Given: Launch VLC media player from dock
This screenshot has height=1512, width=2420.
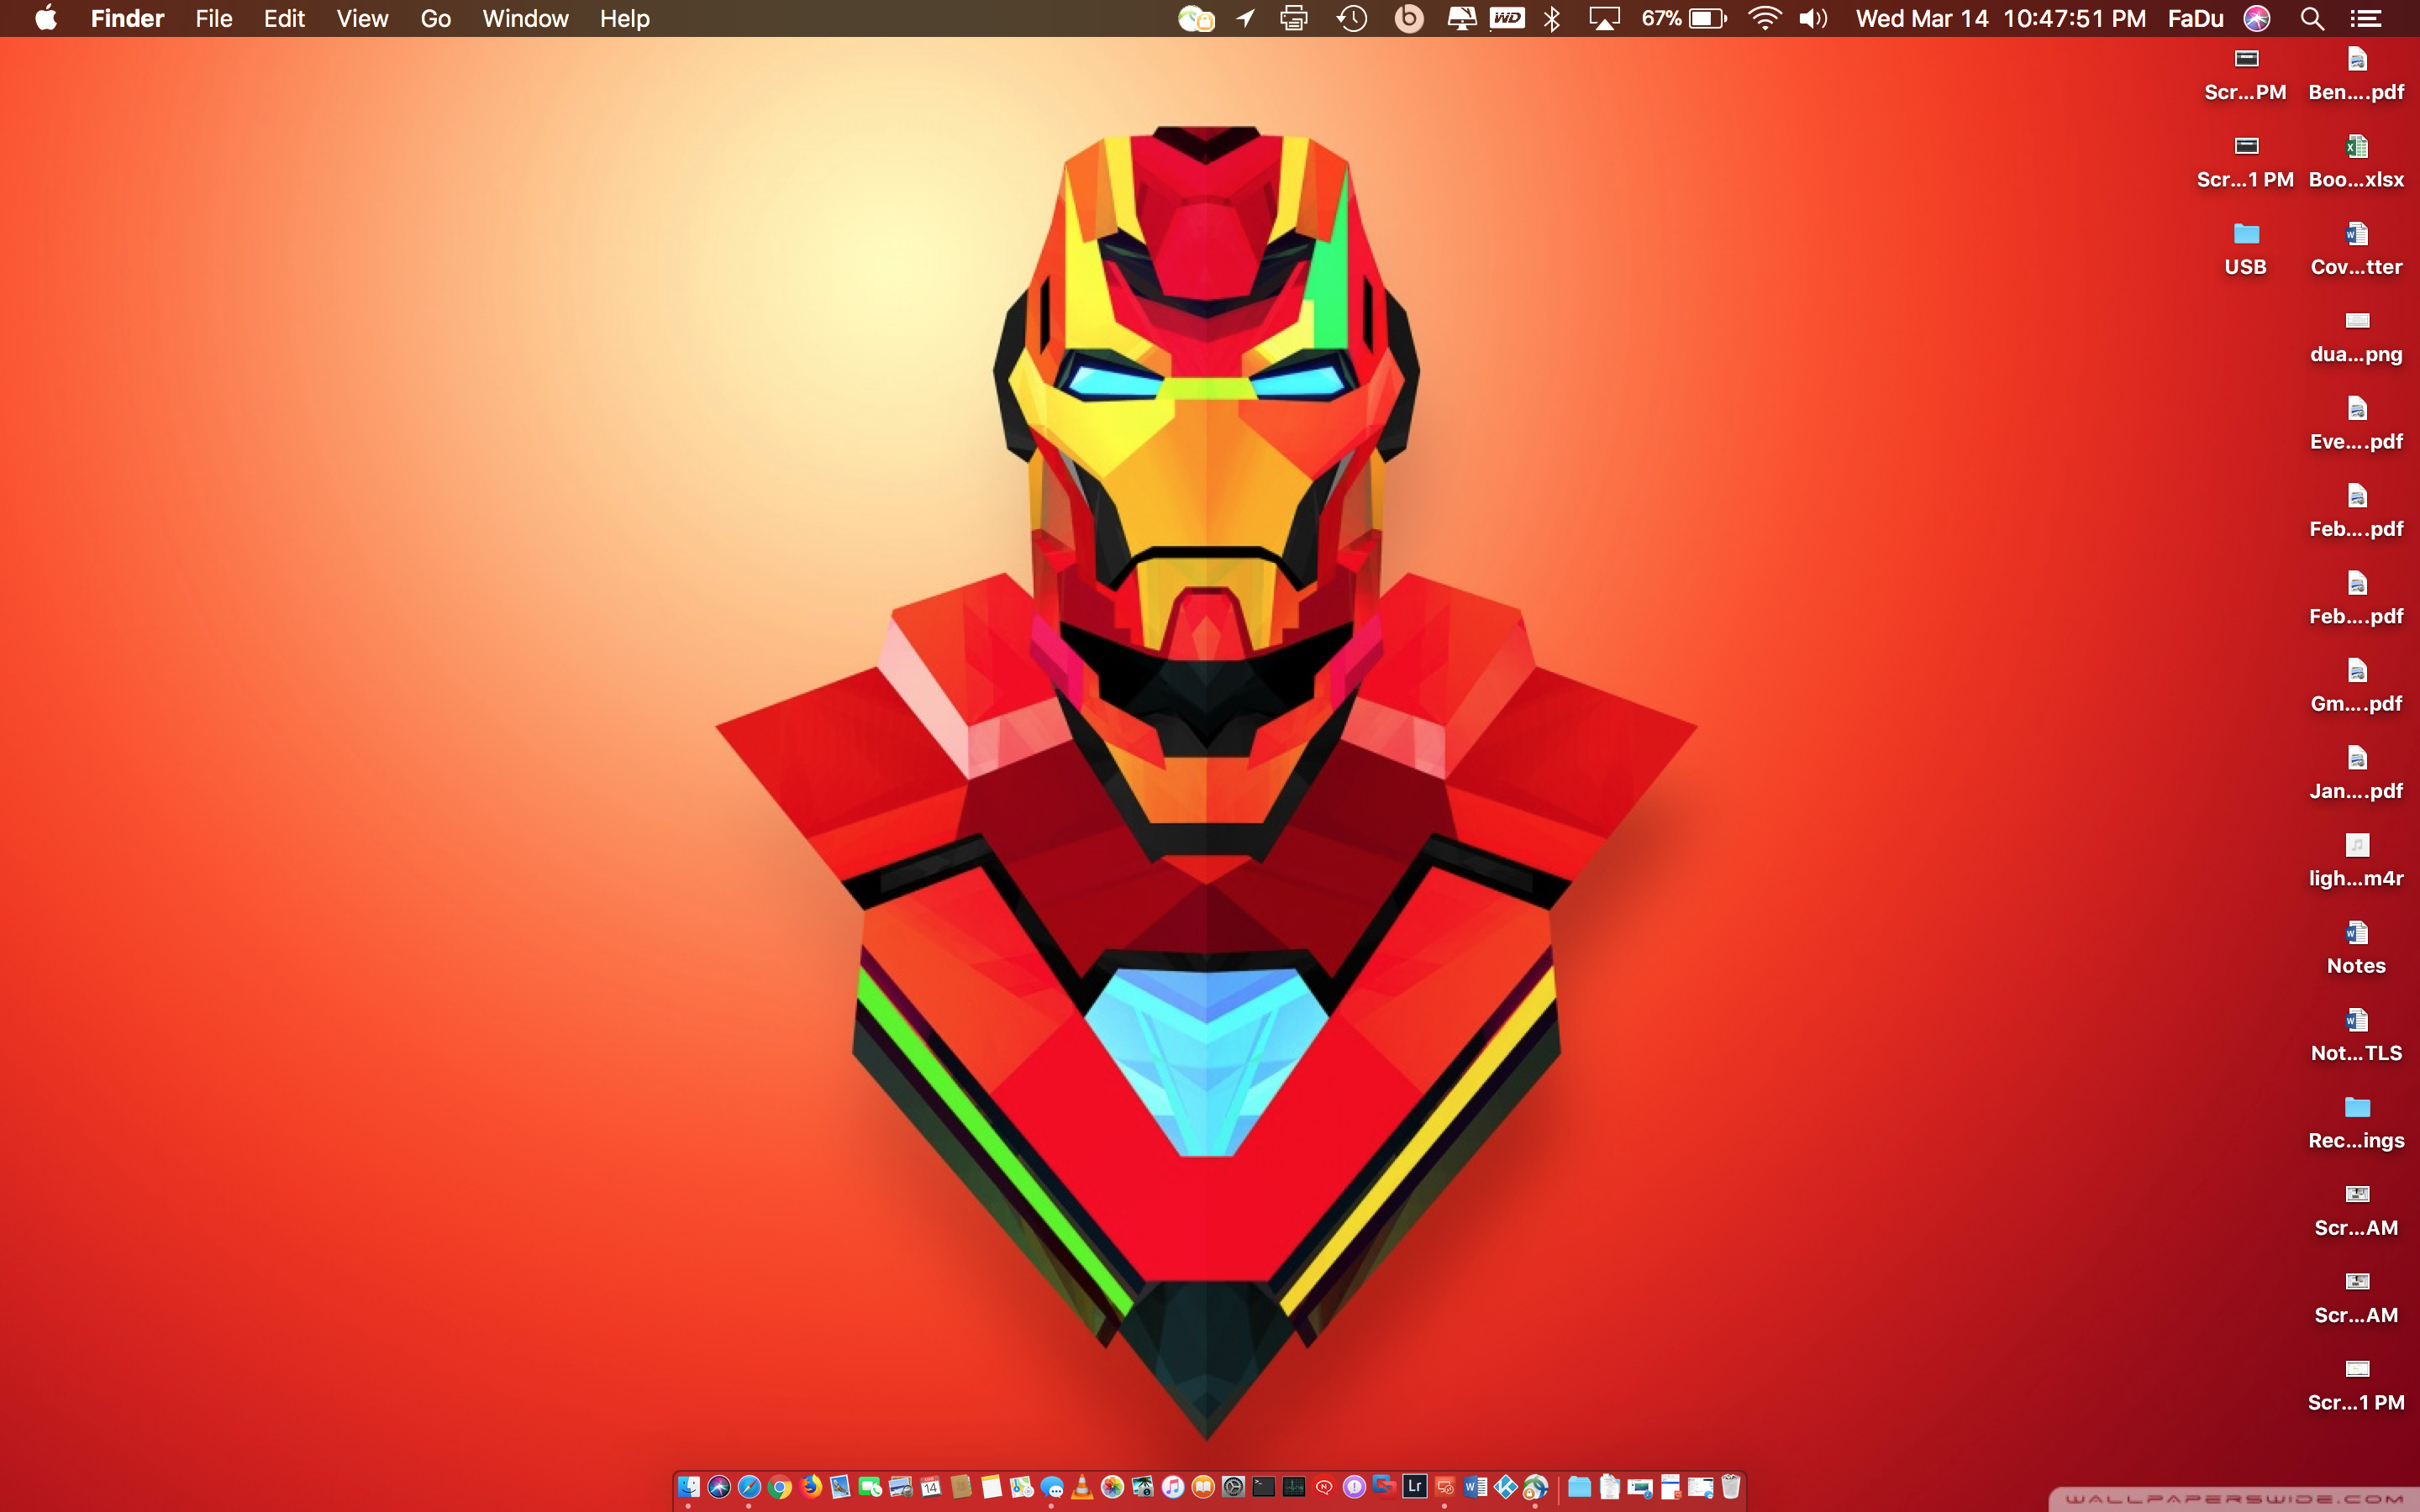Looking at the screenshot, I should pos(1081,1487).
